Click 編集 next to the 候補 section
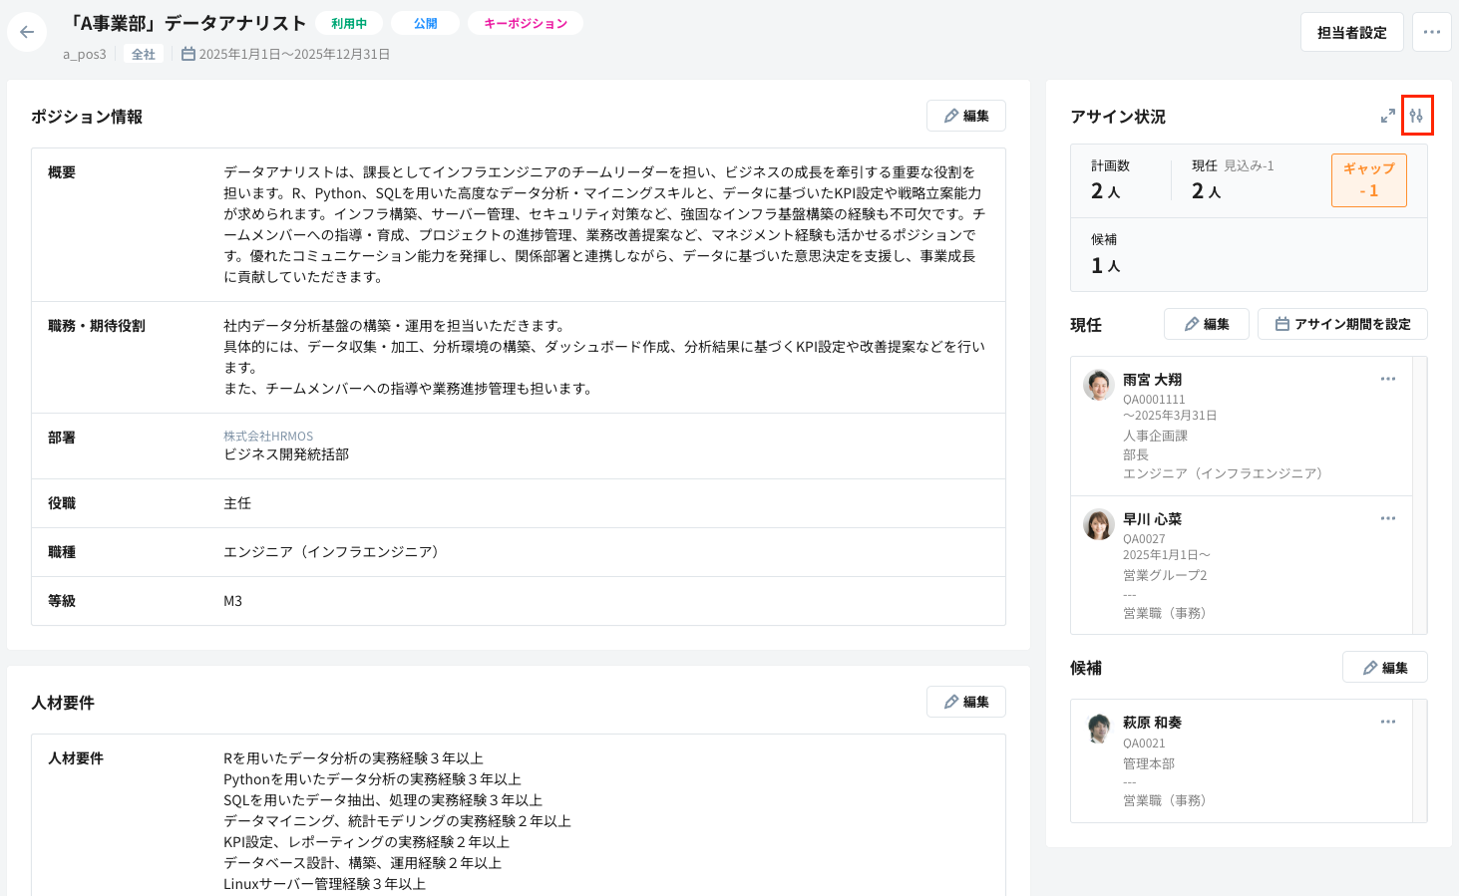Screen dimensions: 1459x896 [x=1385, y=667]
